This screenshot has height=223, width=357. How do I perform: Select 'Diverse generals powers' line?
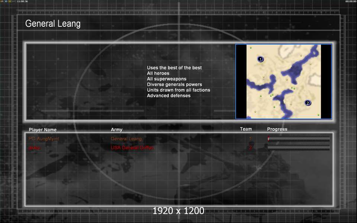pyautogui.click(x=175, y=84)
